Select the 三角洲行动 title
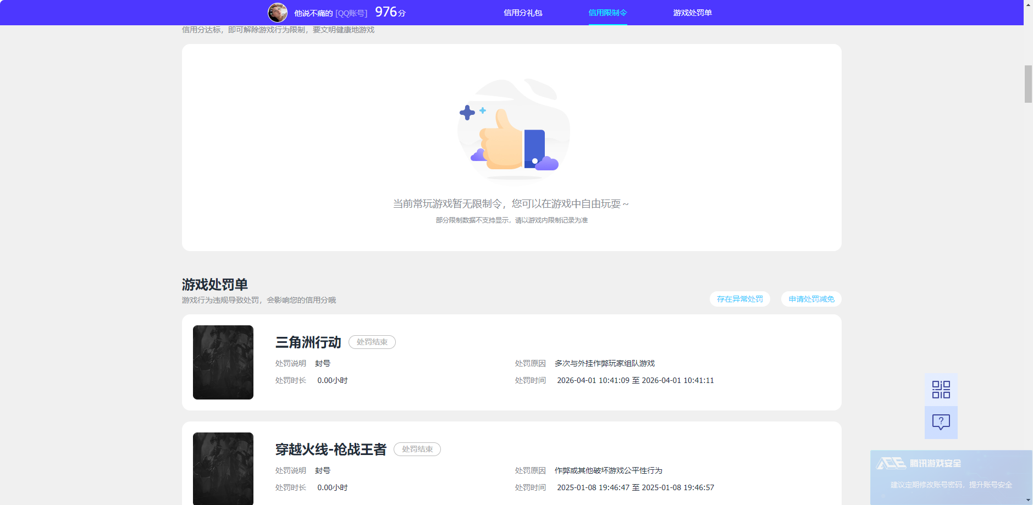1033x505 pixels. click(x=308, y=342)
